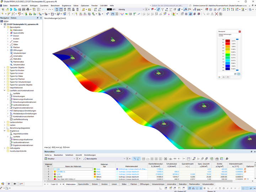The height and width of the screenshot is (192, 256).
Task: Toggle the grid snap in status bar
Action: tap(190, 188)
